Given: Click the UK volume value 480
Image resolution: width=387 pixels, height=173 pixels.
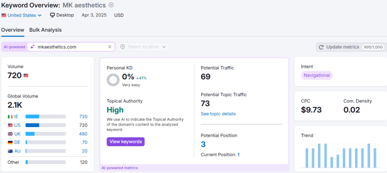Looking at the screenshot, I should pyautogui.click(x=83, y=134).
